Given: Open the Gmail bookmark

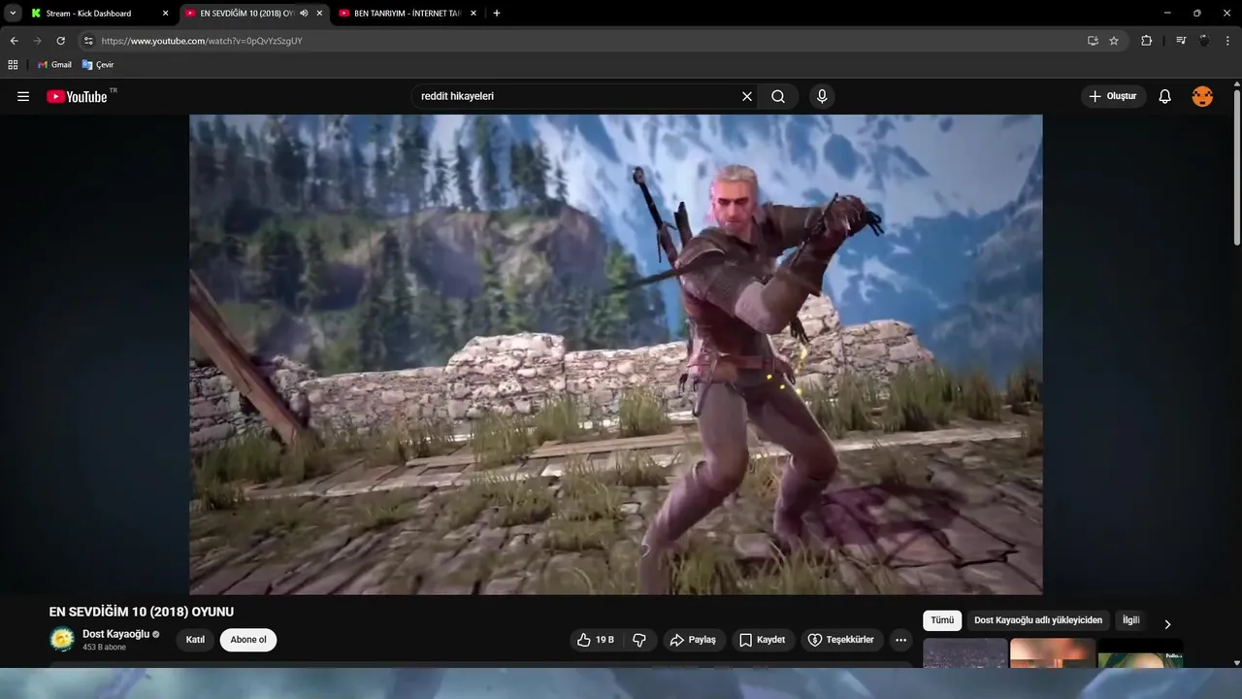Looking at the screenshot, I should point(54,64).
